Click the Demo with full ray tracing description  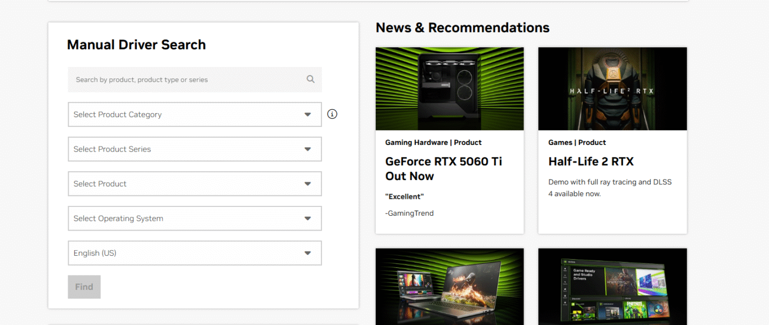(610, 188)
